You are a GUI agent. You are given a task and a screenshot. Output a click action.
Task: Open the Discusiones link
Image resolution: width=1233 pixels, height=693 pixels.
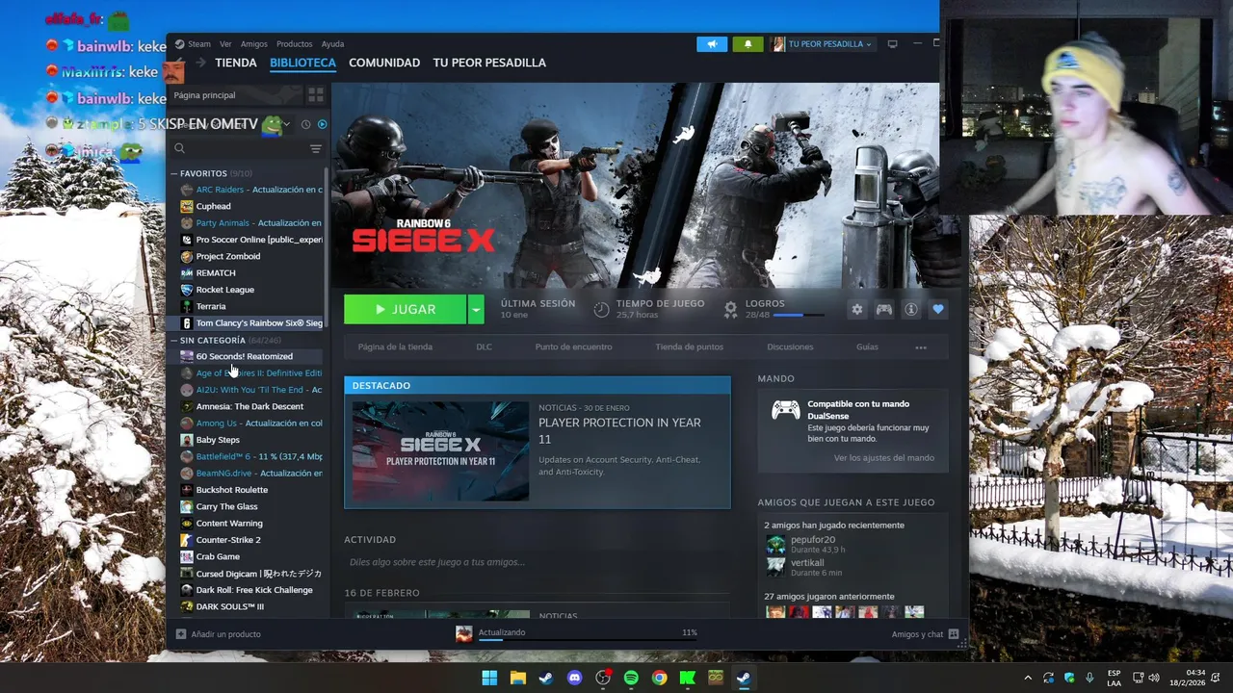click(x=790, y=347)
